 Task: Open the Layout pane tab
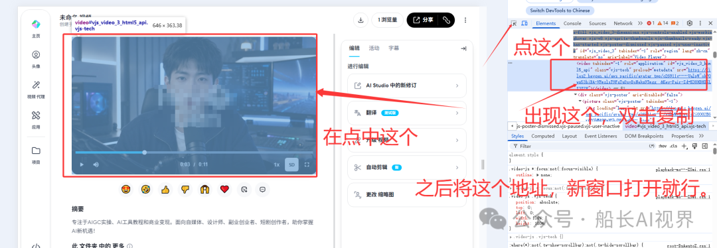570,136
